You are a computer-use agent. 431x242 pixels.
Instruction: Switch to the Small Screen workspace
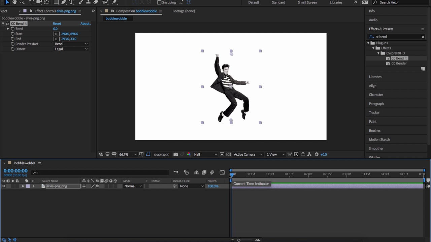(307, 2)
